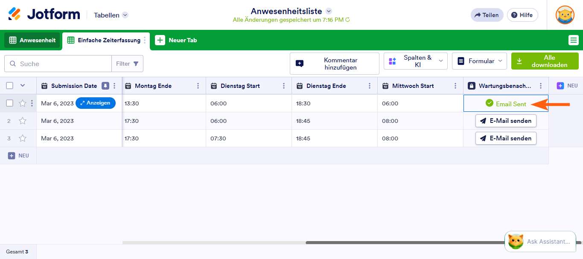This screenshot has width=583, height=259.
Task: Select row 2 Submission Date Mar 6, 2023
Action: click(79, 121)
